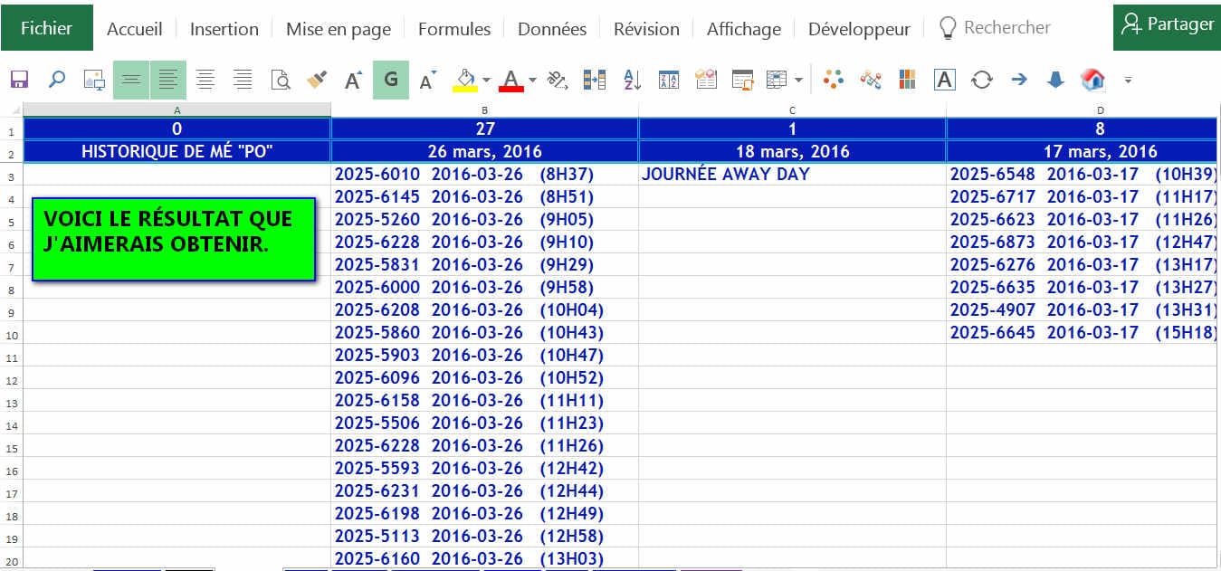The height and width of the screenshot is (571, 1221).
Task: Open the quick access toolbar customize arrow
Action: 1128,81
